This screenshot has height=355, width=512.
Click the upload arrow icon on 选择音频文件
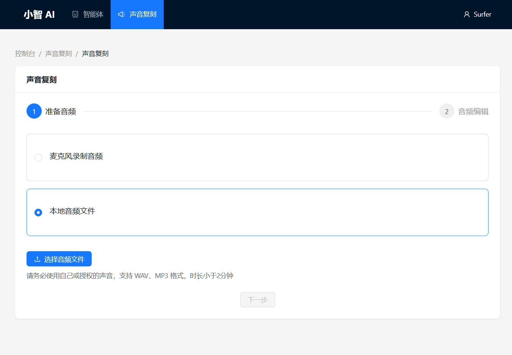37,259
